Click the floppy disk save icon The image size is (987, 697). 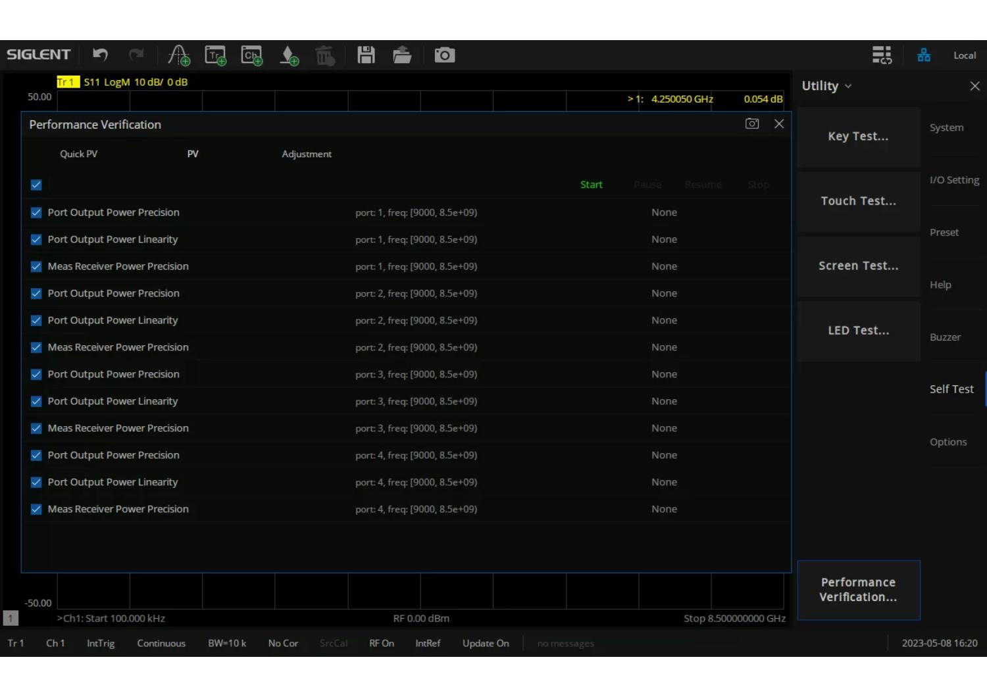(x=366, y=55)
